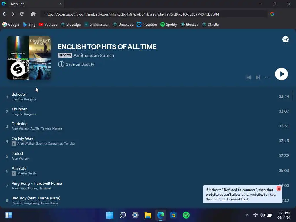
Task: Click the explicit E badge on Animals
Action: click(14, 173)
